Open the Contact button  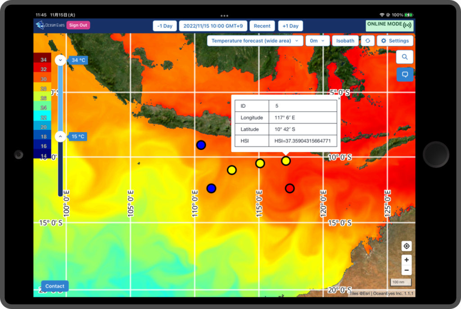54,286
